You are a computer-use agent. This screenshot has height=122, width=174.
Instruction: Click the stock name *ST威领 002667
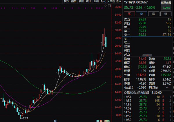point(136,2)
